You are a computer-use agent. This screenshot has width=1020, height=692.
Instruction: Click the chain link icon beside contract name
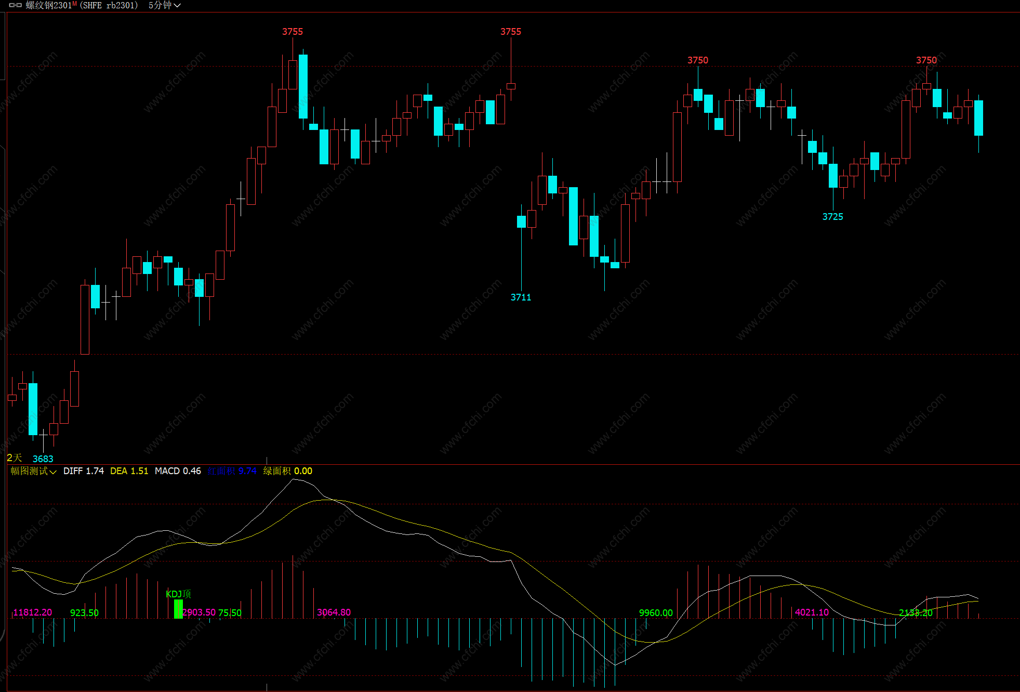pos(15,5)
